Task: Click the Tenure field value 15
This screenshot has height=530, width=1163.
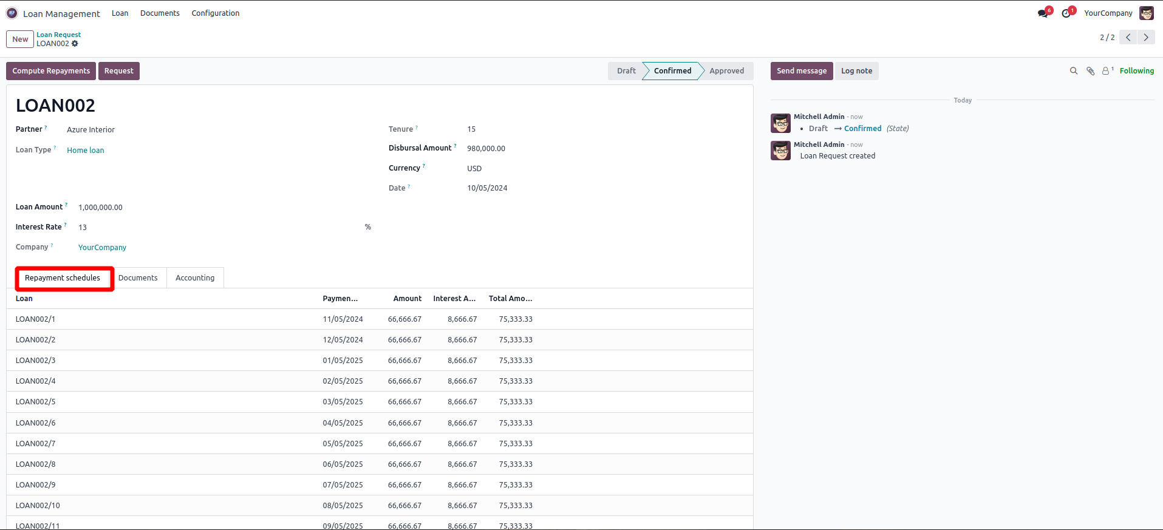Action: click(x=471, y=129)
